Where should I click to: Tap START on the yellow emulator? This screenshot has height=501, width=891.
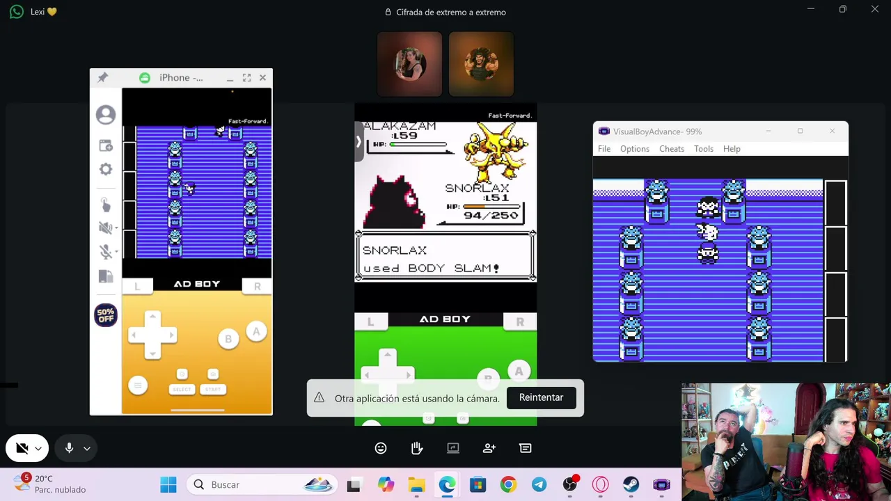click(x=213, y=390)
